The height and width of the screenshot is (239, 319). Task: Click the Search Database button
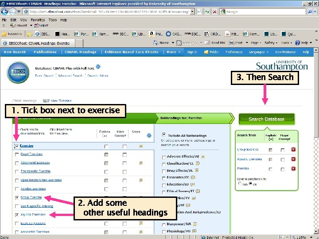(x=266, y=119)
